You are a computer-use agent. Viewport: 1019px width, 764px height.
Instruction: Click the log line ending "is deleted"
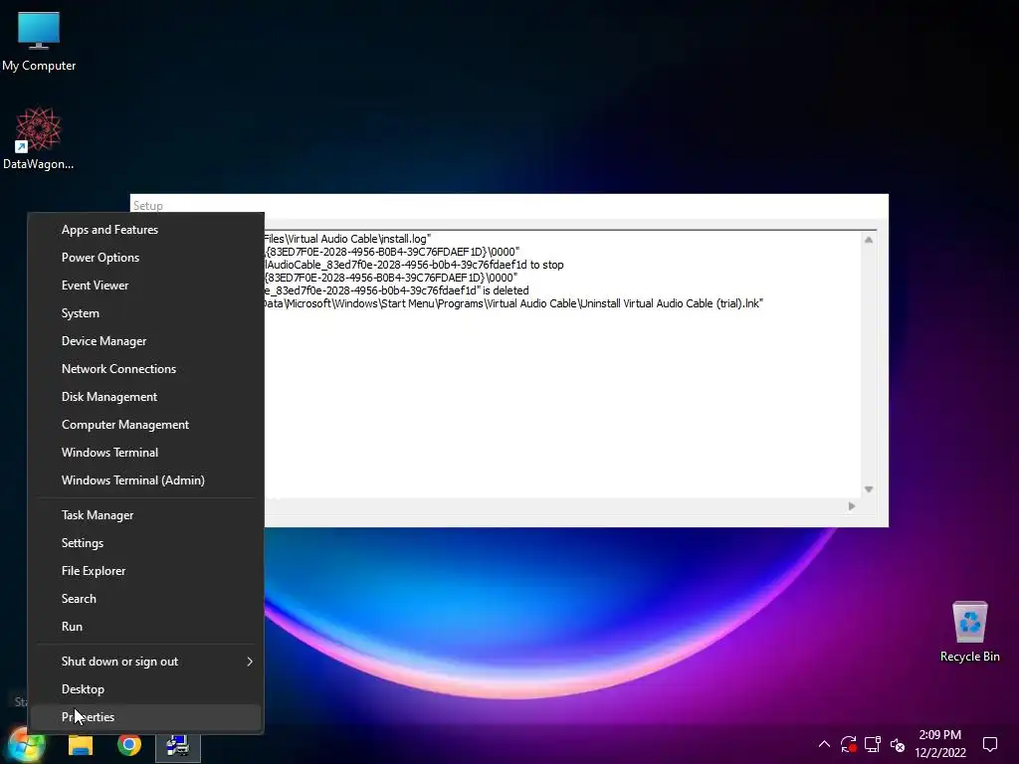397,290
